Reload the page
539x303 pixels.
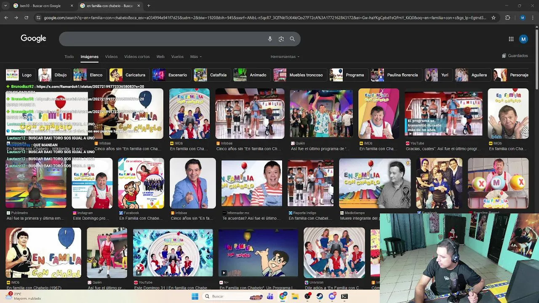point(26,18)
